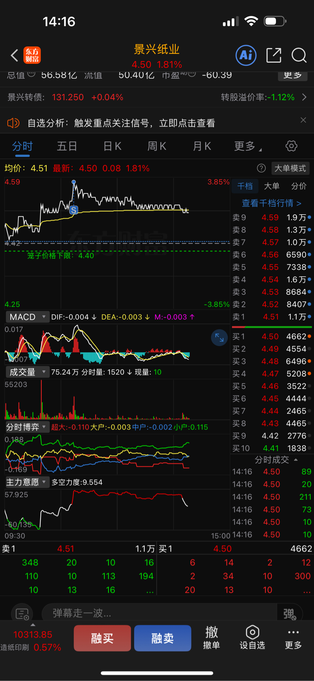Open the danmaku list icon

click(22, 614)
